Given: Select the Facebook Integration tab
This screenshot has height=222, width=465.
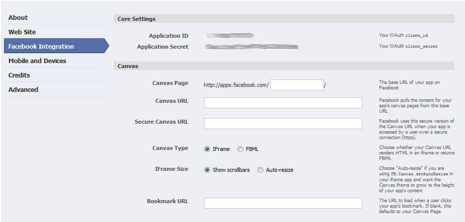Looking at the screenshot, I should [x=41, y=46].
